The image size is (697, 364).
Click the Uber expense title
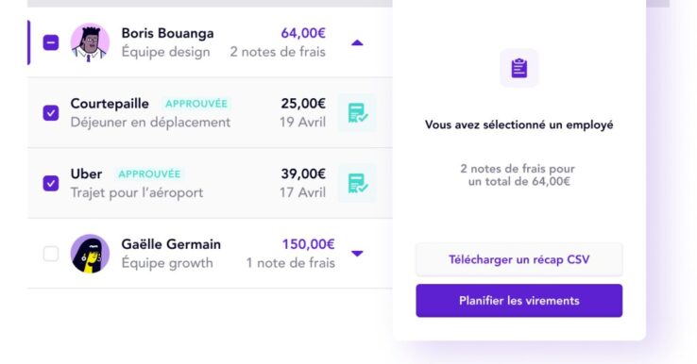[86, 174]
